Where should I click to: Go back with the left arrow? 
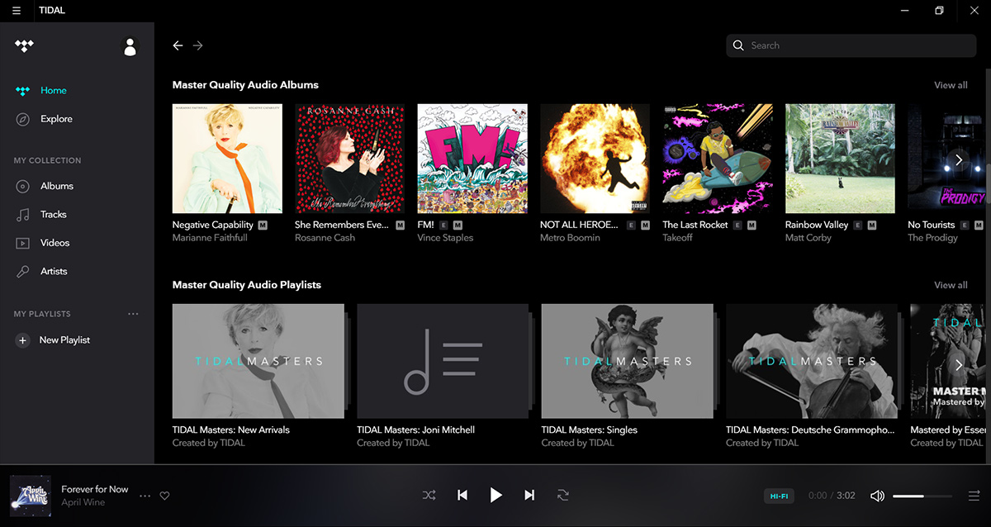point(178,45)
